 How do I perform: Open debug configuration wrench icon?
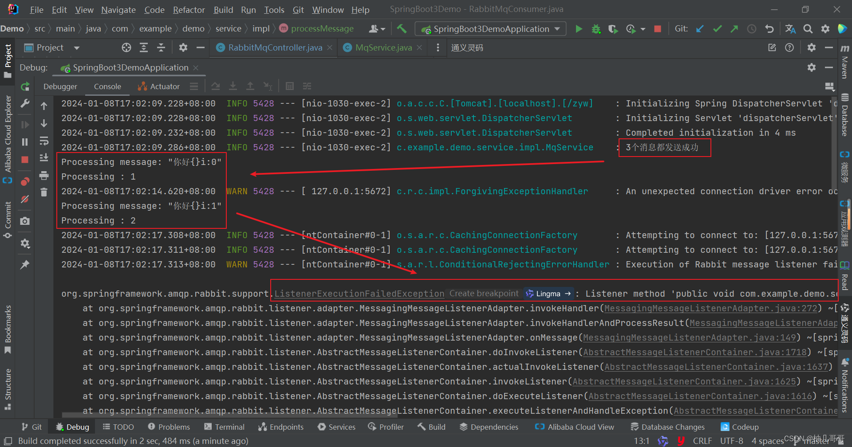point(25,103)
